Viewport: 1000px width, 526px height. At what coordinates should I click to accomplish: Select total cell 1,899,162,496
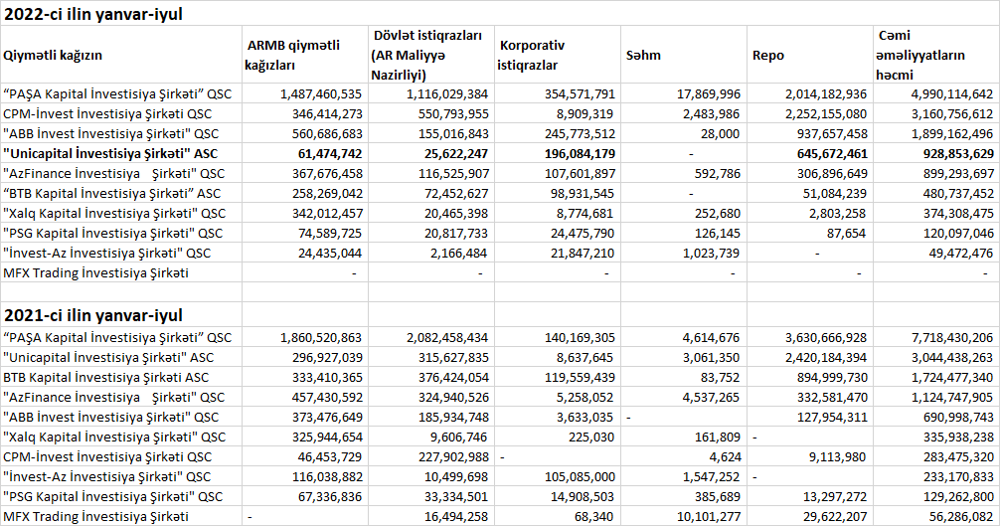[936, 134]
